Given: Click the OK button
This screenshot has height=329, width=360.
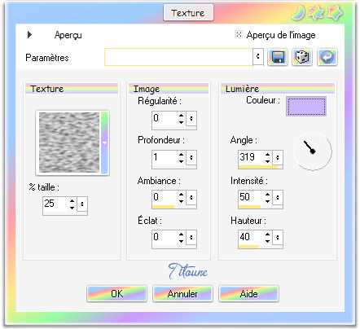Looking at the screenshot, I should tap(116, 294).
